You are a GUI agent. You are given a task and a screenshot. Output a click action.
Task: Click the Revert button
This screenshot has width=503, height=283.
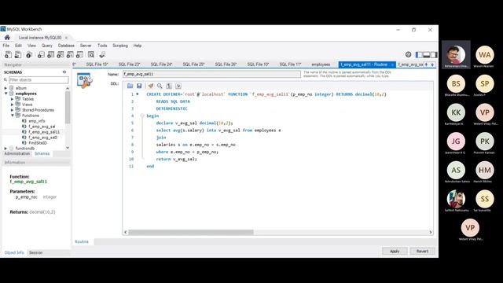tap(422, 252)
